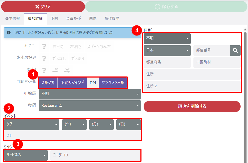Expand the 母店 Restaurant1 dropdown
248x163 pixels.
click(90, 105)
